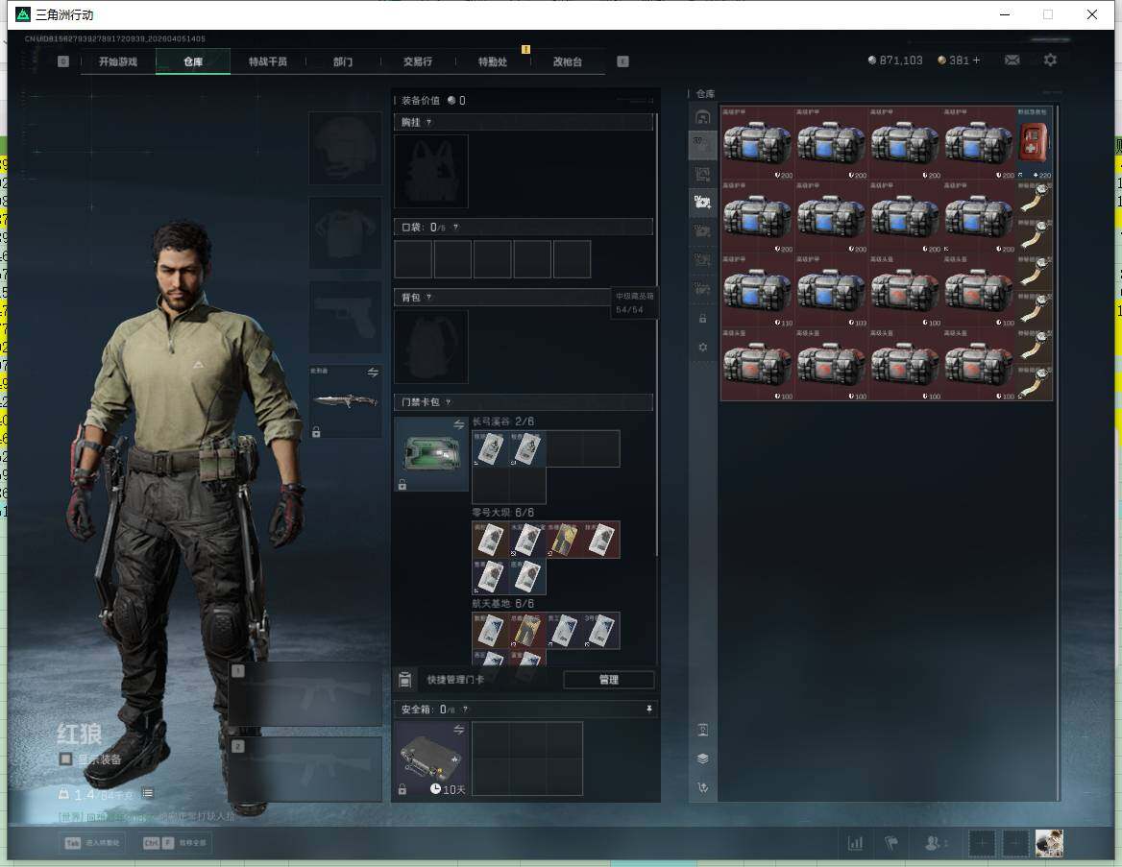Image resolution: width=1122 pixels, height=867 pixels.
Task: Click the 871,103 currency balance
Action: (895, 60)
